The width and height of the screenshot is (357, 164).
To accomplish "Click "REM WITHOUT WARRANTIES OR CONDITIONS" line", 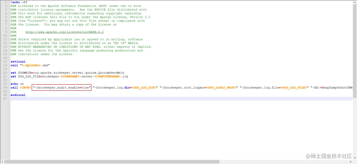I will point(81,47).
